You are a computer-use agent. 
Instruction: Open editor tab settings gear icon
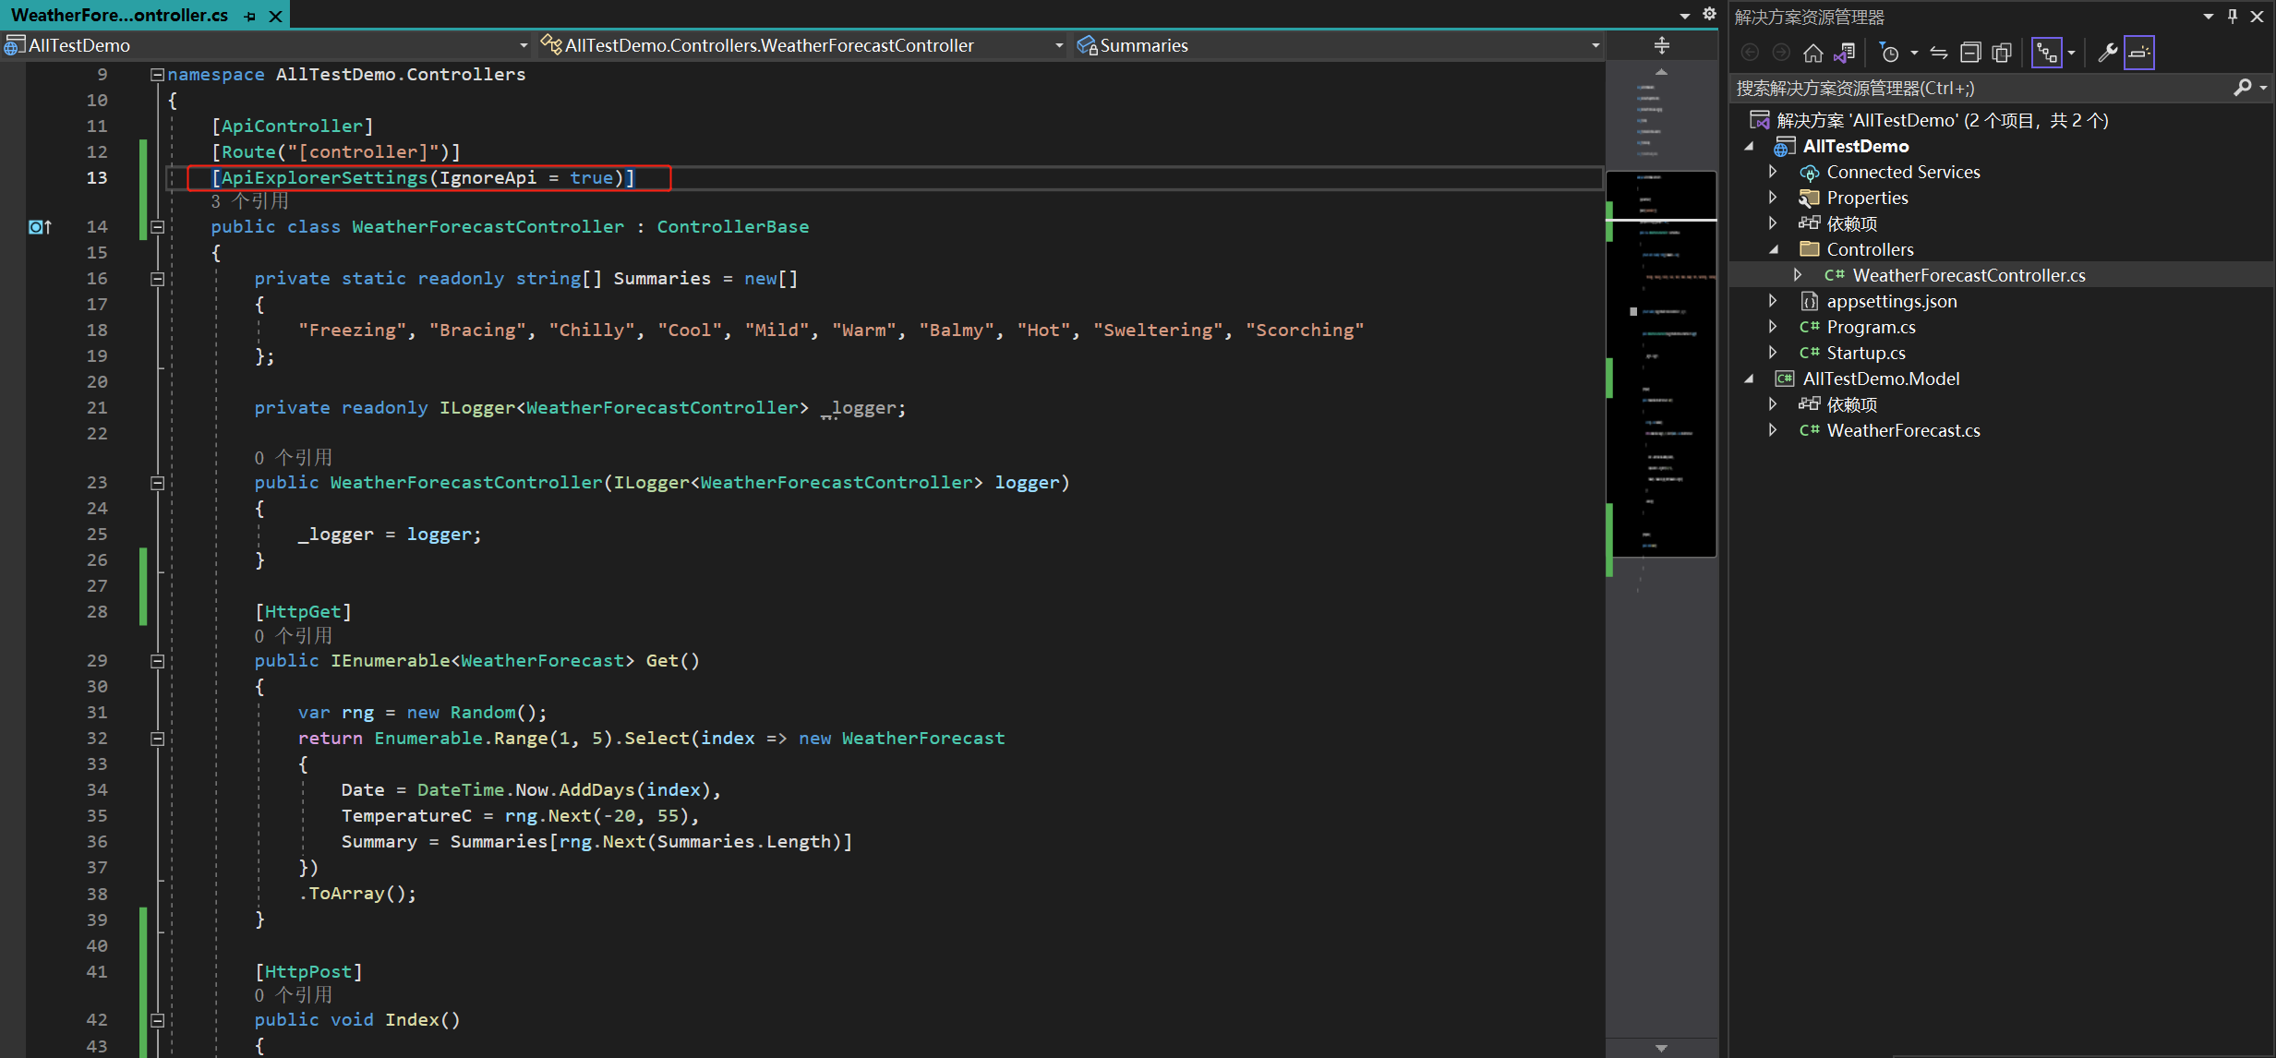point(1709,14)
